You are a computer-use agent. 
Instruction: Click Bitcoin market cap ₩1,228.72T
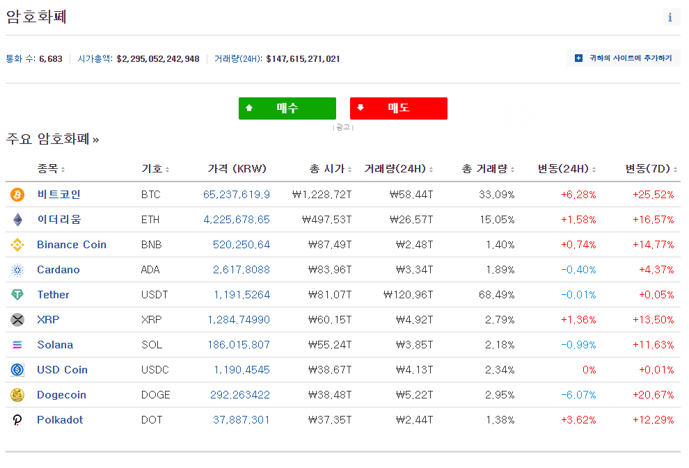pos(322,195)
